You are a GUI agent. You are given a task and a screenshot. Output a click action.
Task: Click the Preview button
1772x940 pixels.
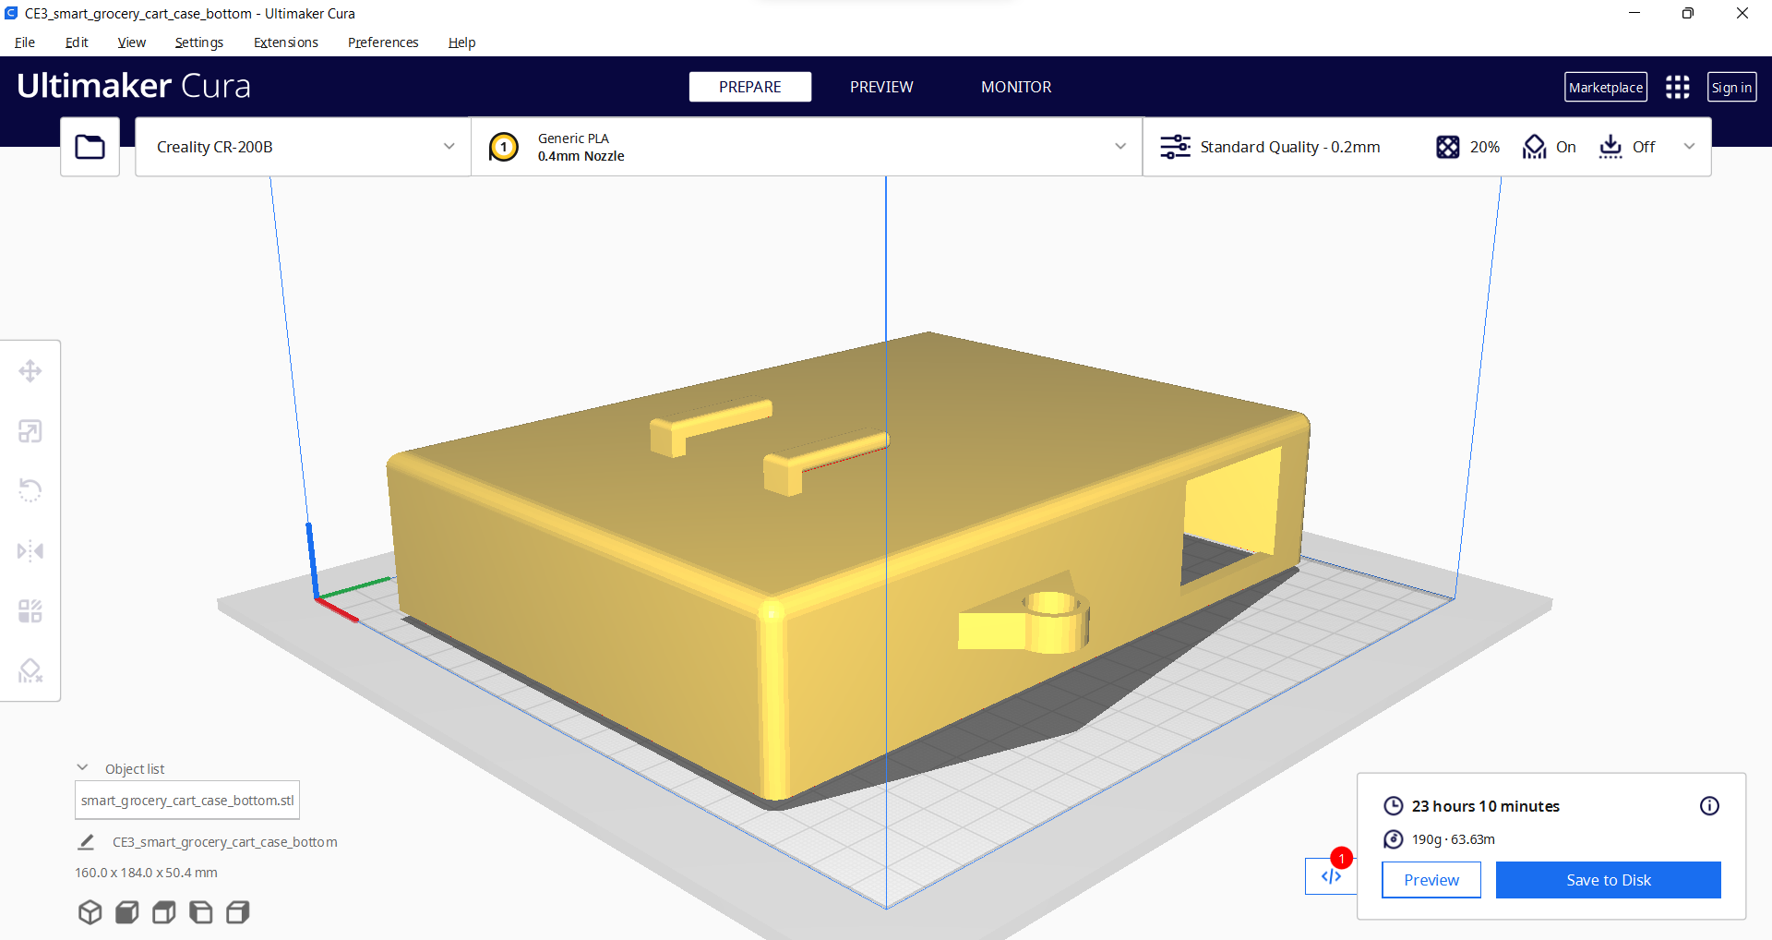(1431, 880)
